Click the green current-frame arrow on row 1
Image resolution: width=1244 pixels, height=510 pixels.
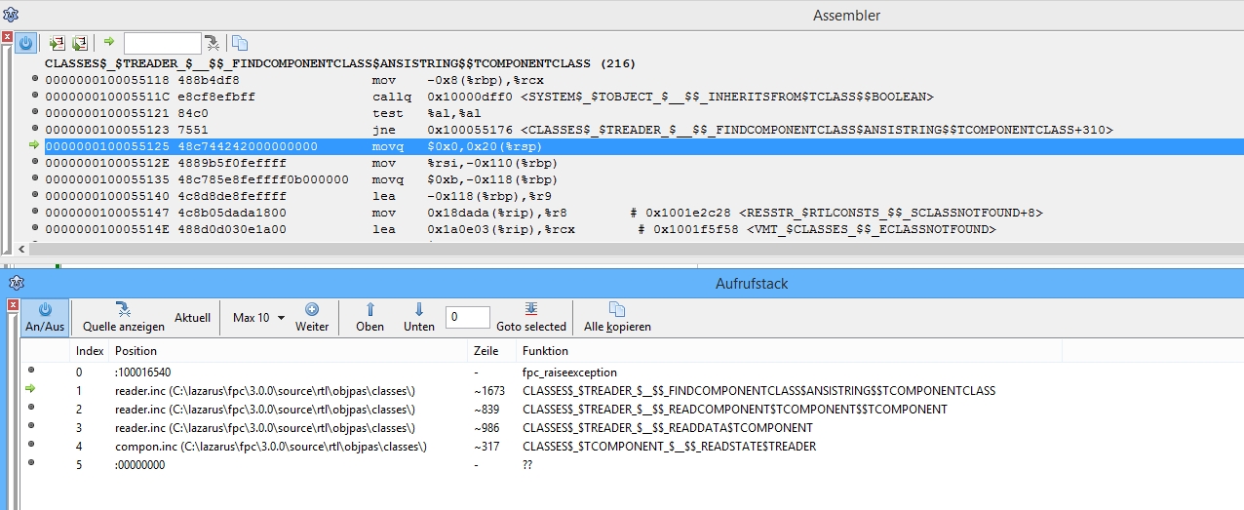pos(30,389)
